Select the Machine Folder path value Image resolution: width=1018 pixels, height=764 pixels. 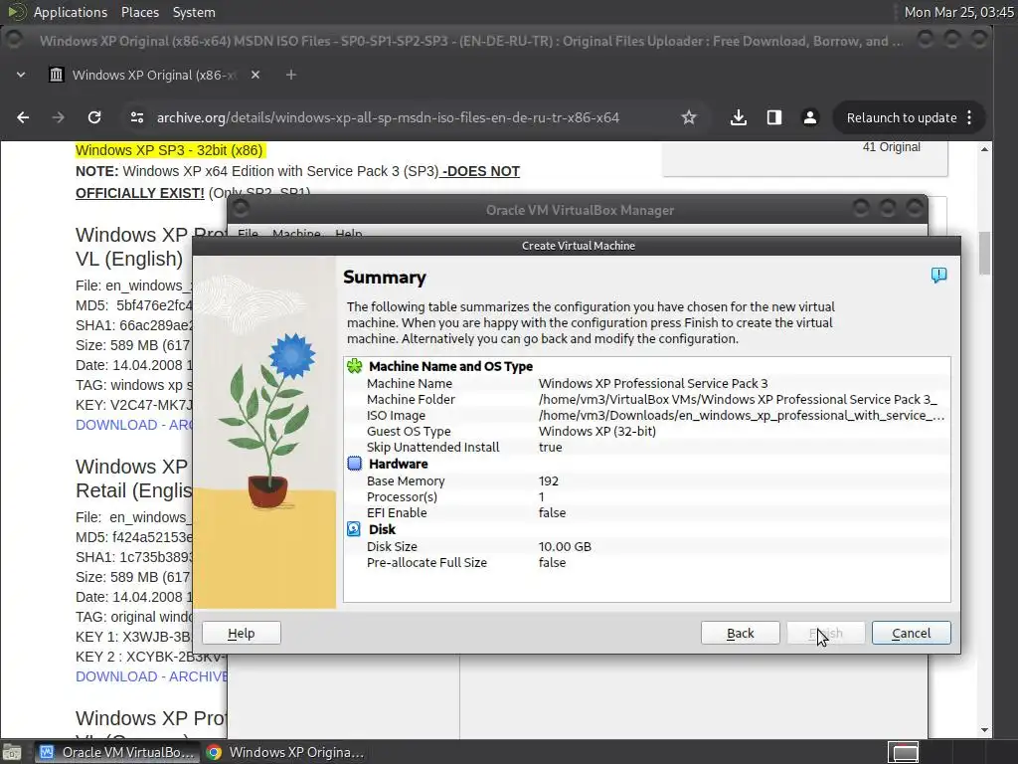pos(738,399)
